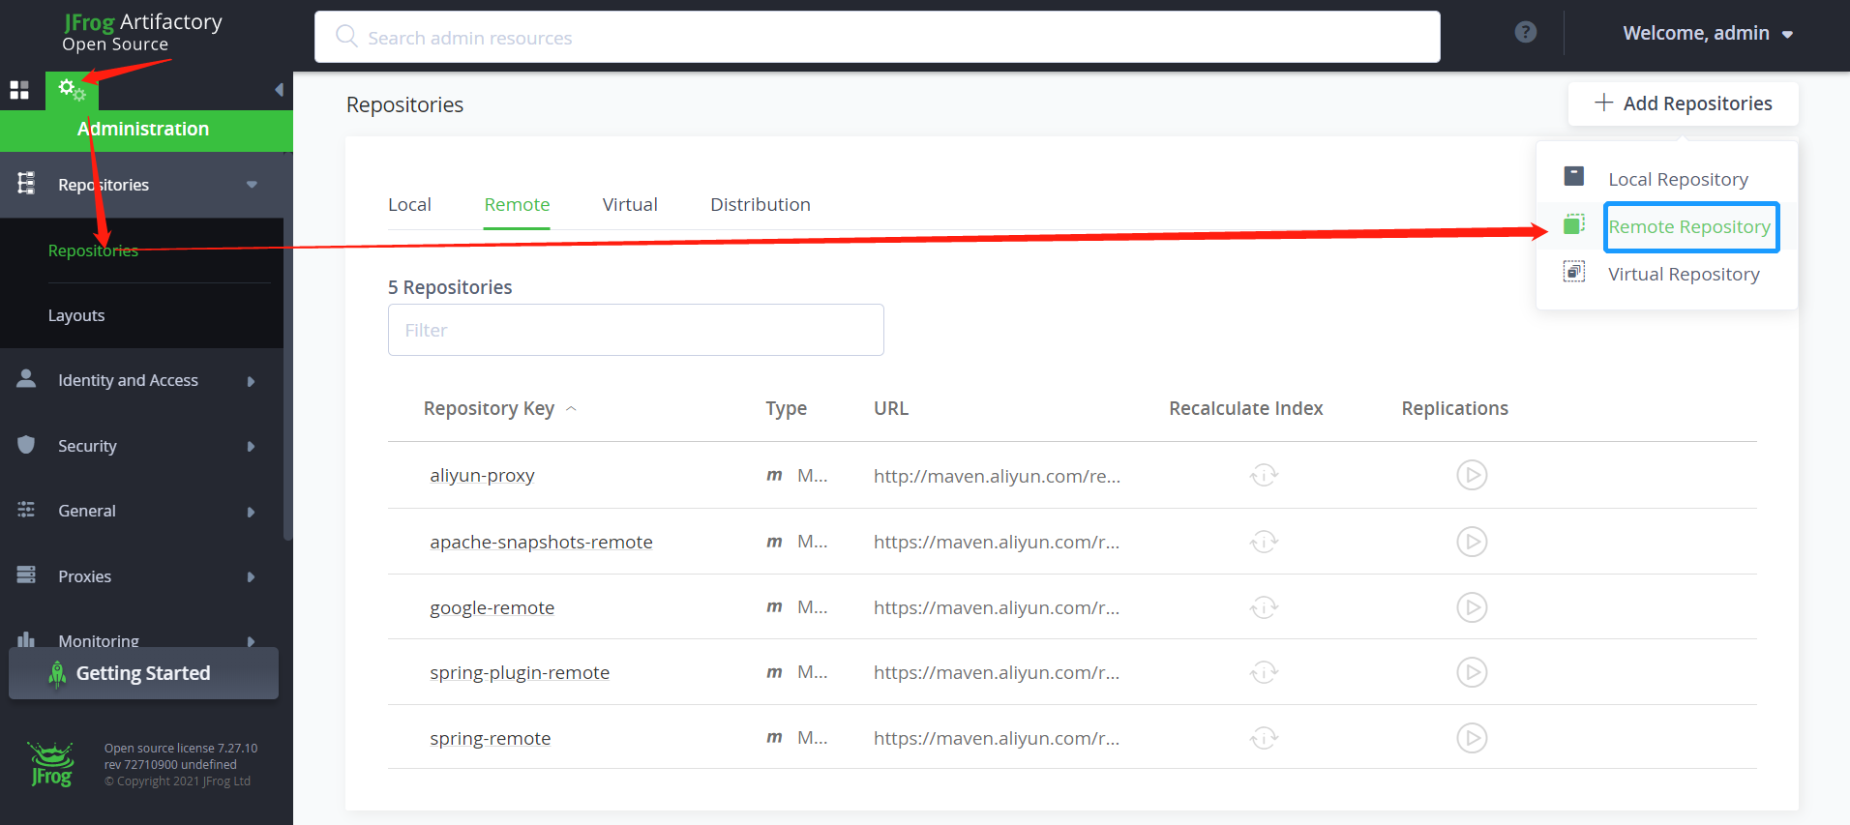The width and height of the screenshot is (1850, 825).
Task: Recalculate index for apache-snapshots-remote
Action: [x=1264, y=542]
